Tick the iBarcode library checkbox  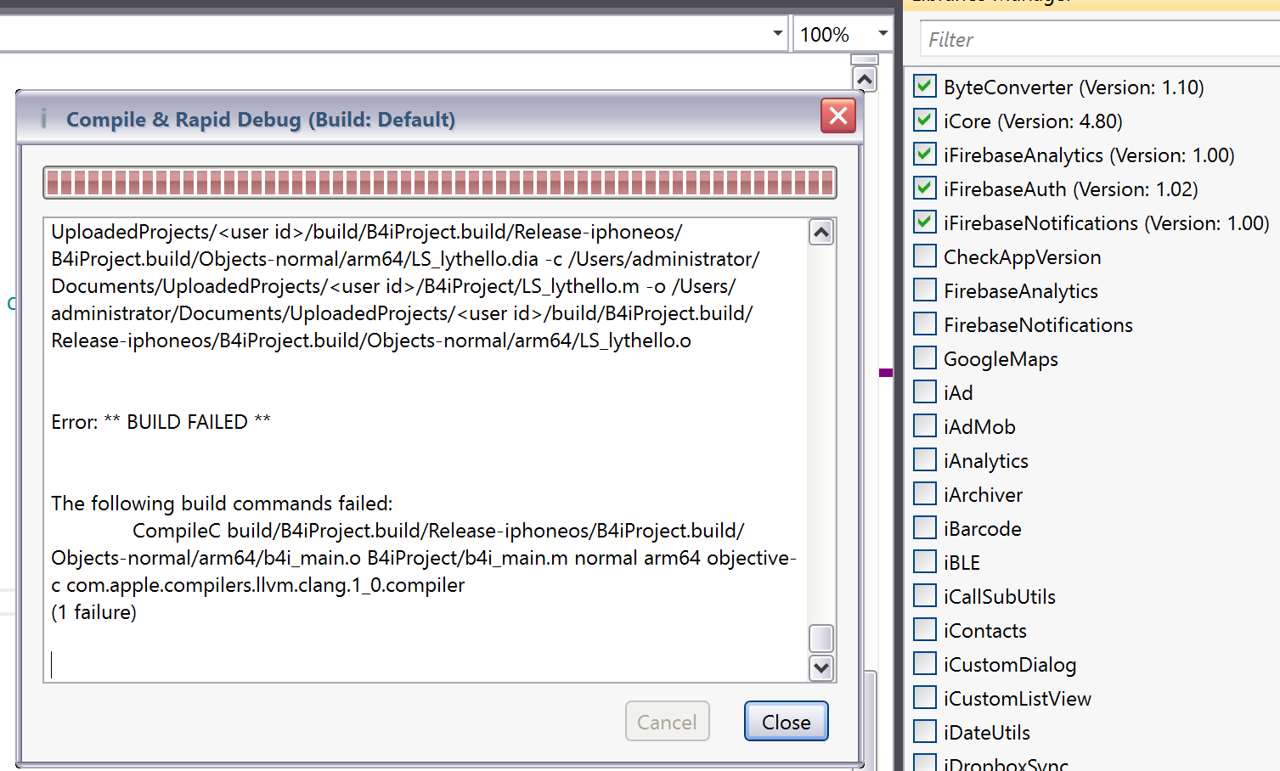click(x=925, y=528)
